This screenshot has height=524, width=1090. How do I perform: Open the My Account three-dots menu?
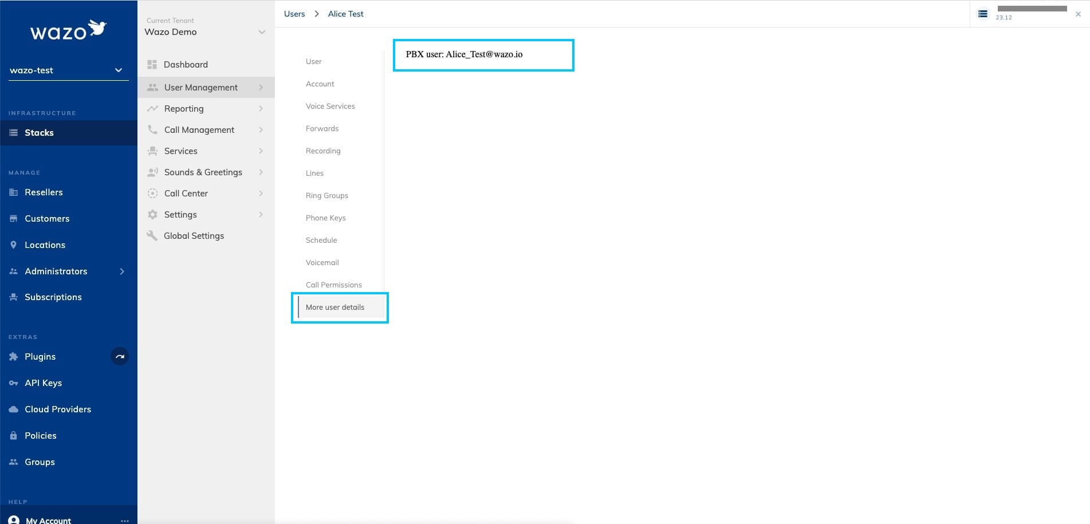click(x=125, y=521)
